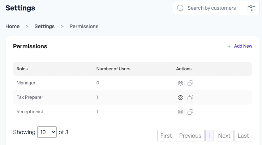Click the green plus icon beside Add New

click(229, 46)
